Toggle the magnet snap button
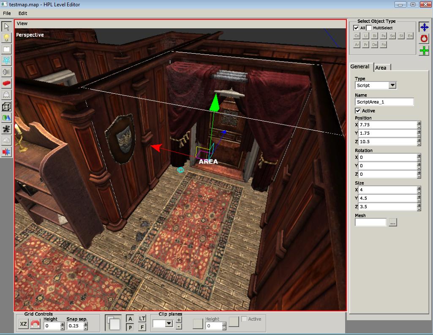 click(x=35, y=324)
